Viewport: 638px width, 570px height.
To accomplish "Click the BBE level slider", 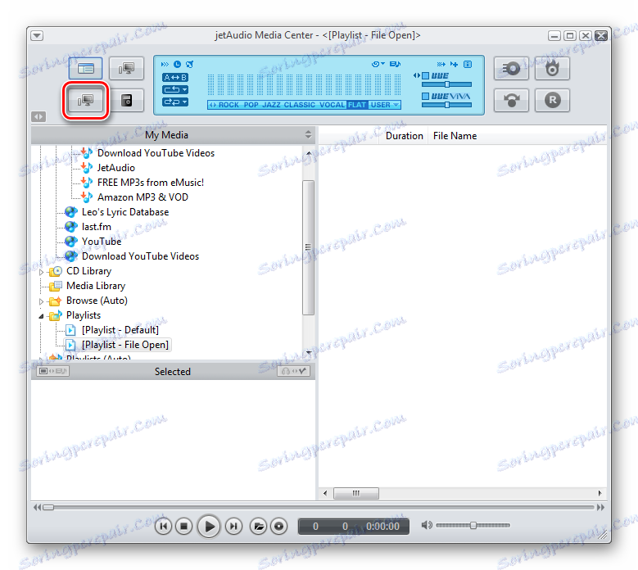I will click(x=446, y=84).
